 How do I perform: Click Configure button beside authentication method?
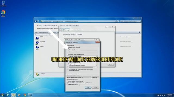pyautogui.click(x=95, y=77)
